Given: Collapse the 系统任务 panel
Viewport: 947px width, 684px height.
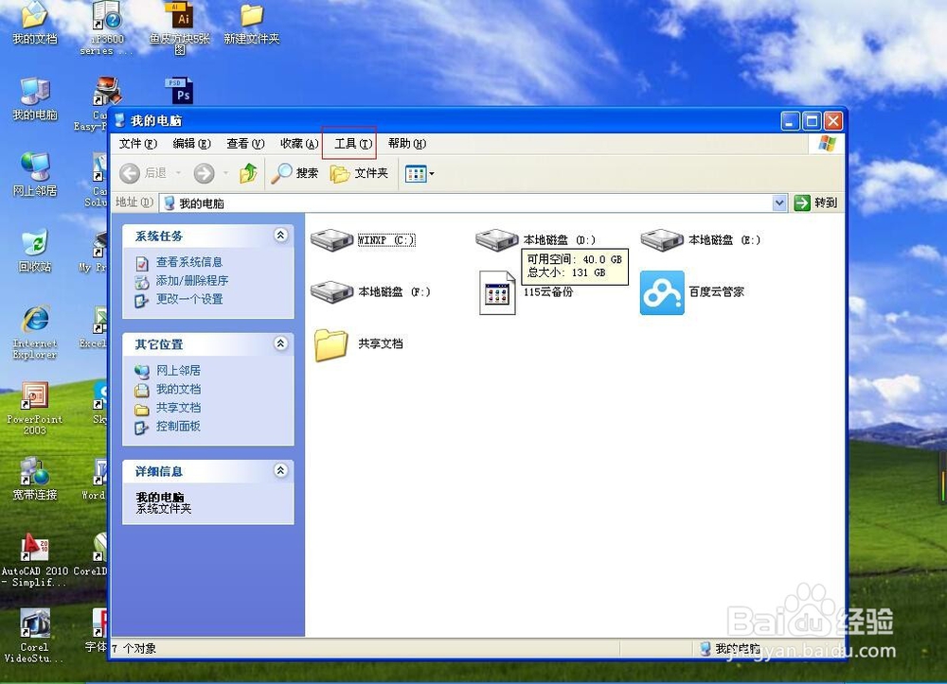Looking at the screenshot, I should [x=279, y=236].
